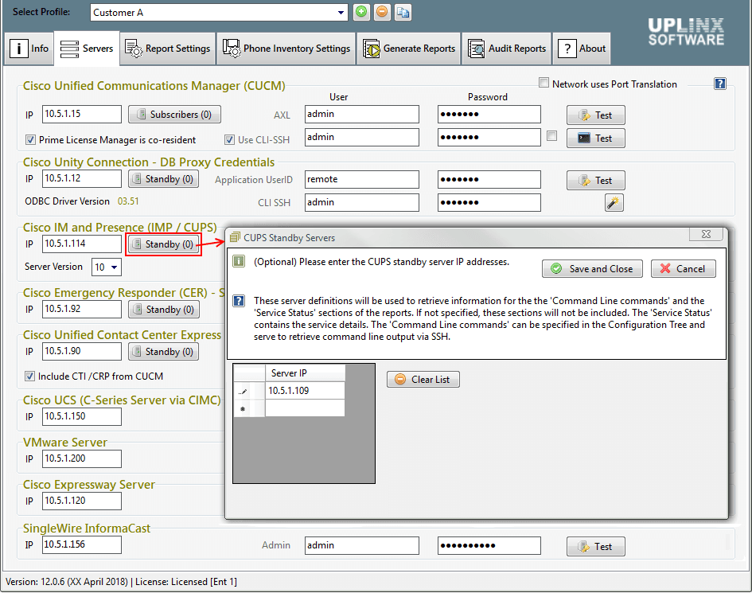This screenshot has width=752, height=593.
Task: Edit Application UserID field containing remote
Action: [361, 179]
